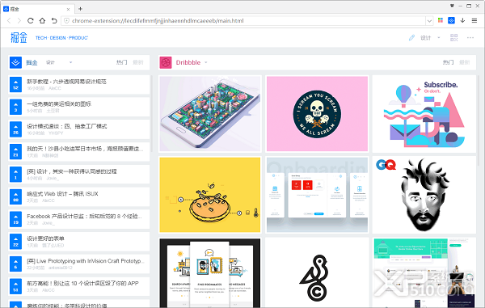
Task: Switch Juejin panel to 最新 tab
Action: [x=138, y=62]
